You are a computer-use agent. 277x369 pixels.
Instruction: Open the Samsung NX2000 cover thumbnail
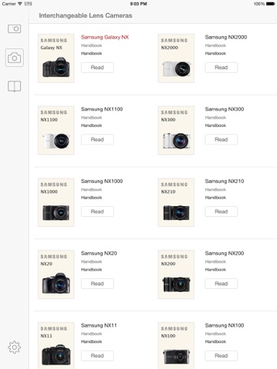[176, 58]
